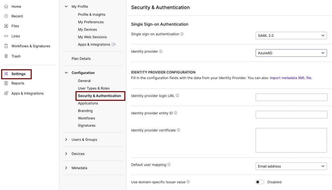The width and height of the screenshot is (332, 190).
Task: Select Signatures under Configuration
Action: click(87, 126)
